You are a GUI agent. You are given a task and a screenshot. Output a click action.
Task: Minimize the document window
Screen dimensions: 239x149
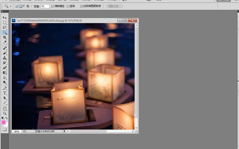click(120, 20)
